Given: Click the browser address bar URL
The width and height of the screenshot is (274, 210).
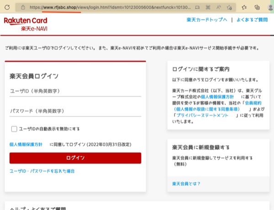Looking at the screenshot, I should (x=110, y=7).
